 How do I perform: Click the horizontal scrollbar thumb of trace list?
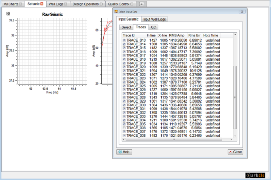click(174, 139)
